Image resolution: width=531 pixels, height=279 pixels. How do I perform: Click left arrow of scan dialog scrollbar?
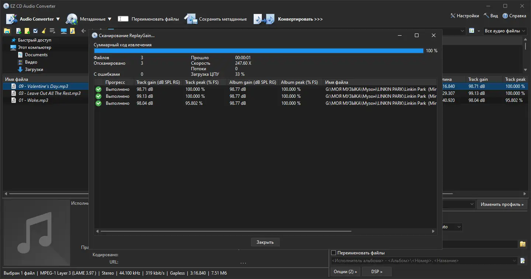[97, 231]
